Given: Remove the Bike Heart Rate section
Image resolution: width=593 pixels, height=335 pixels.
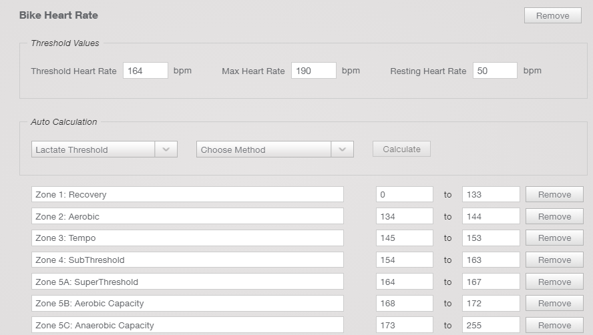Looking at the screenshot, I should point(552,16).
